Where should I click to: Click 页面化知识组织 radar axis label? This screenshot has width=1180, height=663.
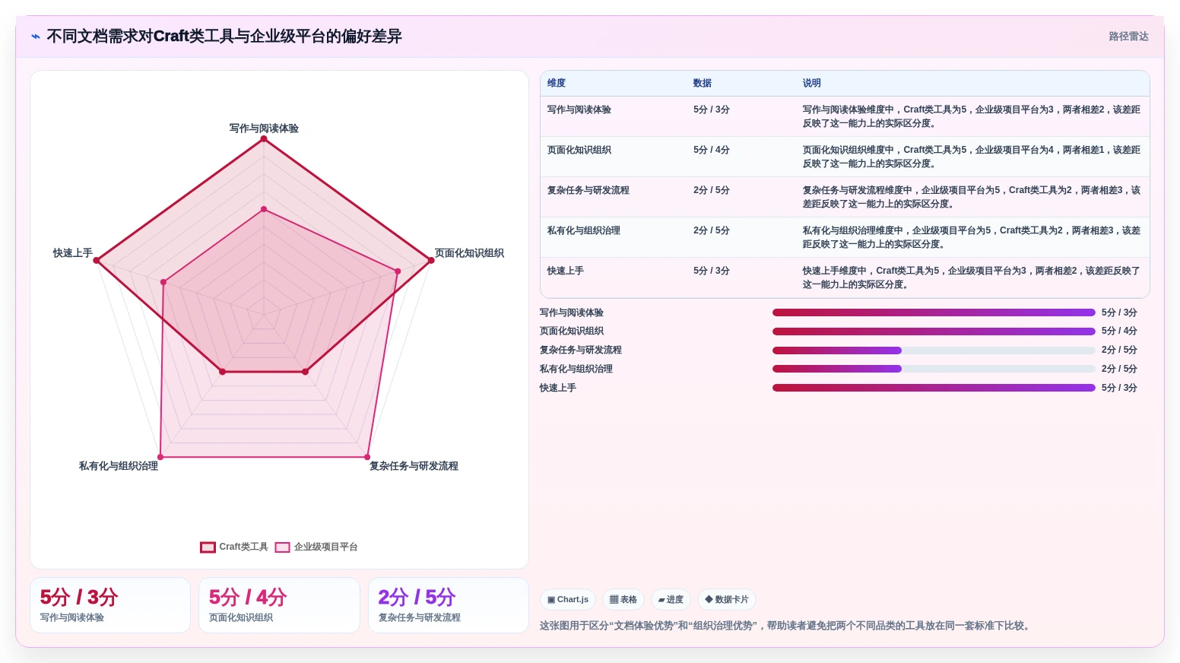coord(469,253)
